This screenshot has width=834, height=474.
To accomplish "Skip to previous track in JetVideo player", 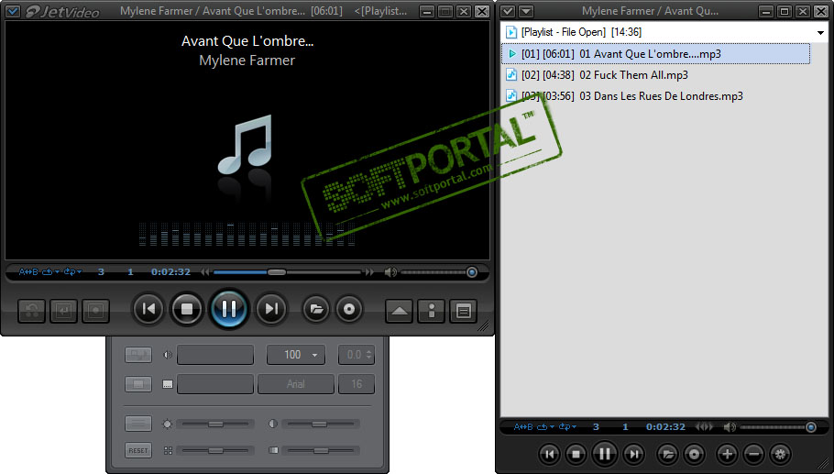I will tap(148, 309).
